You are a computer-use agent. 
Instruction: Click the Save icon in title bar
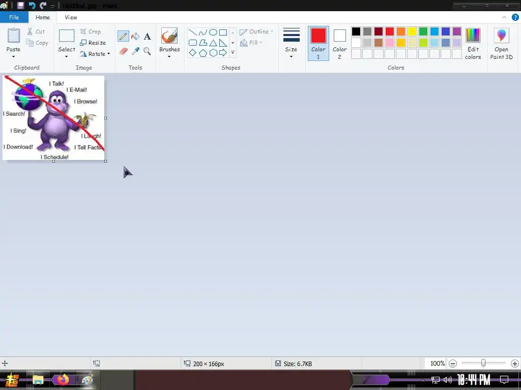[20, 6]
